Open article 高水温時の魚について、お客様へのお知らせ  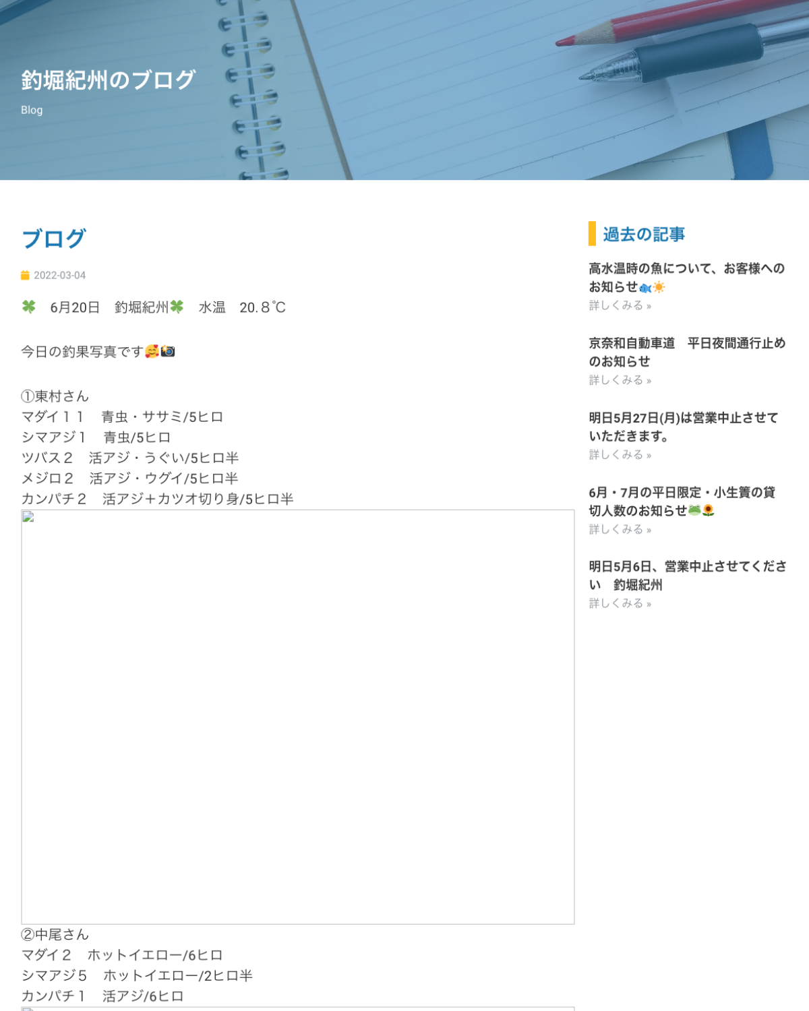(686, 278)
